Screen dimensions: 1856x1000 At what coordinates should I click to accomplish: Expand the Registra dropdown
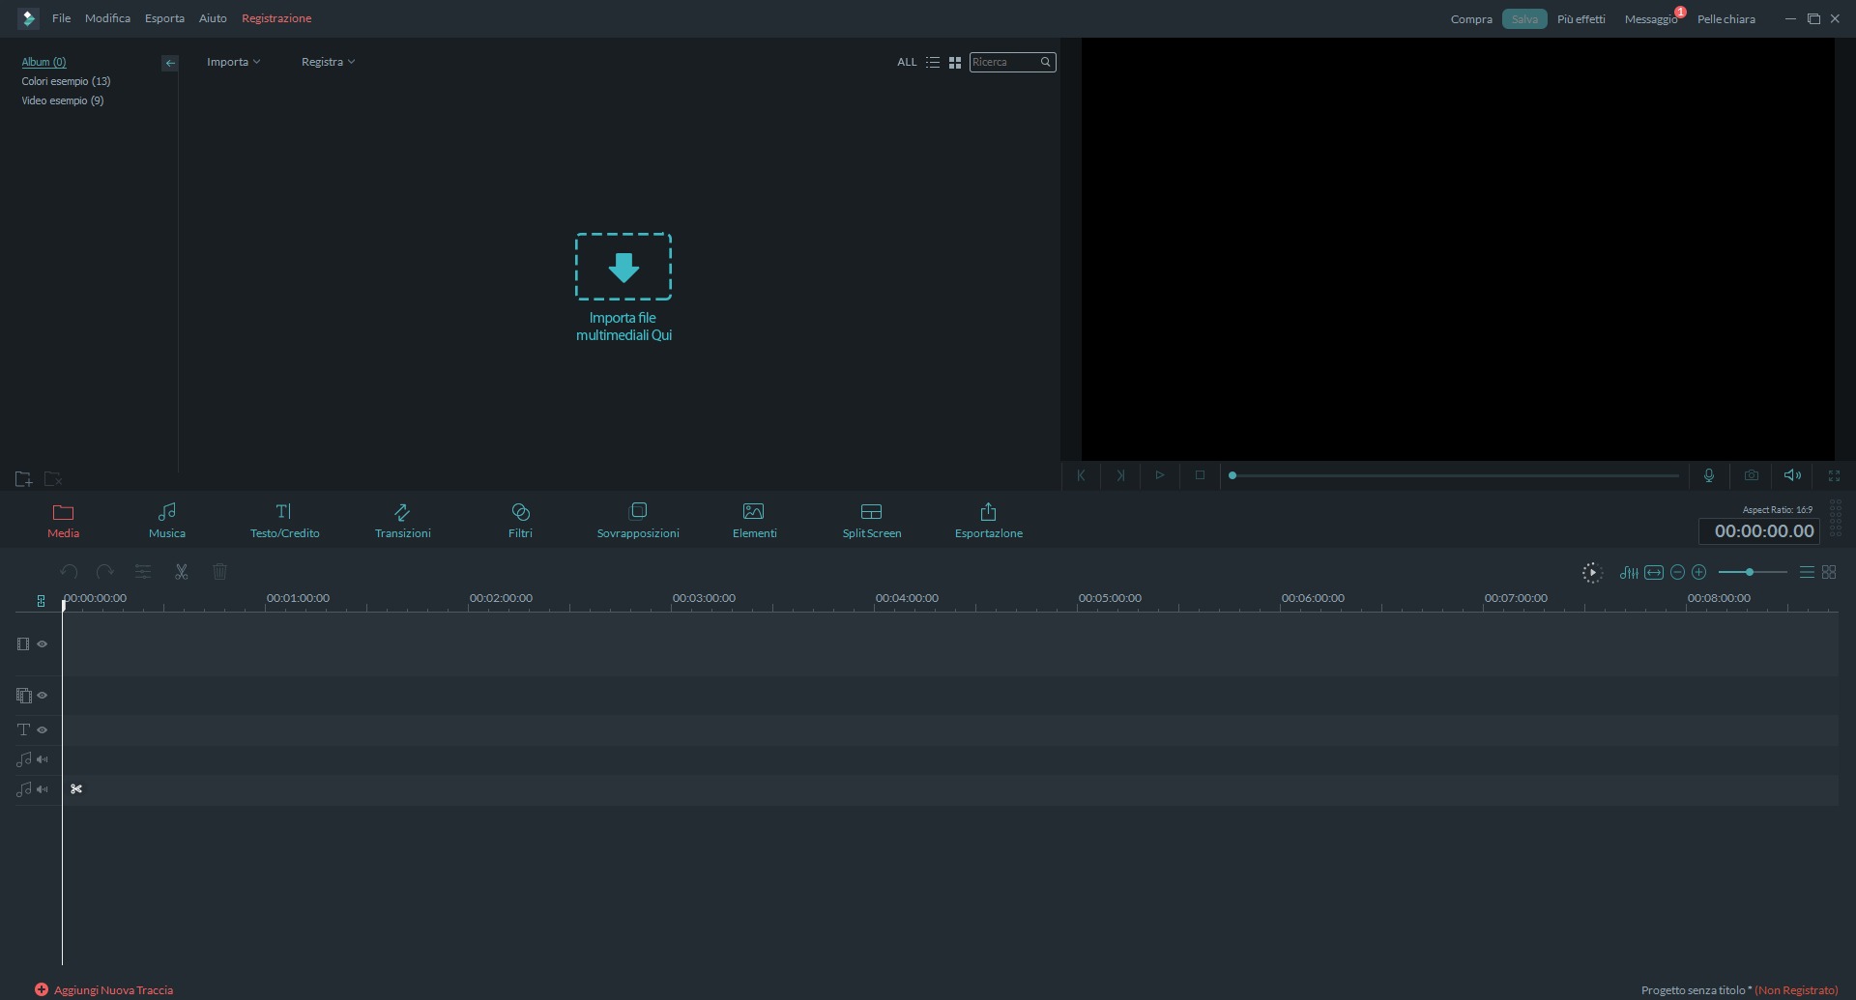(x=328, y=62)
